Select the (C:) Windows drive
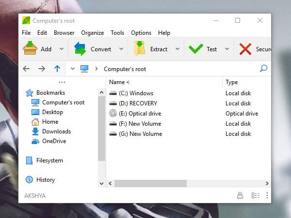Image resolution: width=291 pixels, height=218 pixels. [x=136, y=93]
